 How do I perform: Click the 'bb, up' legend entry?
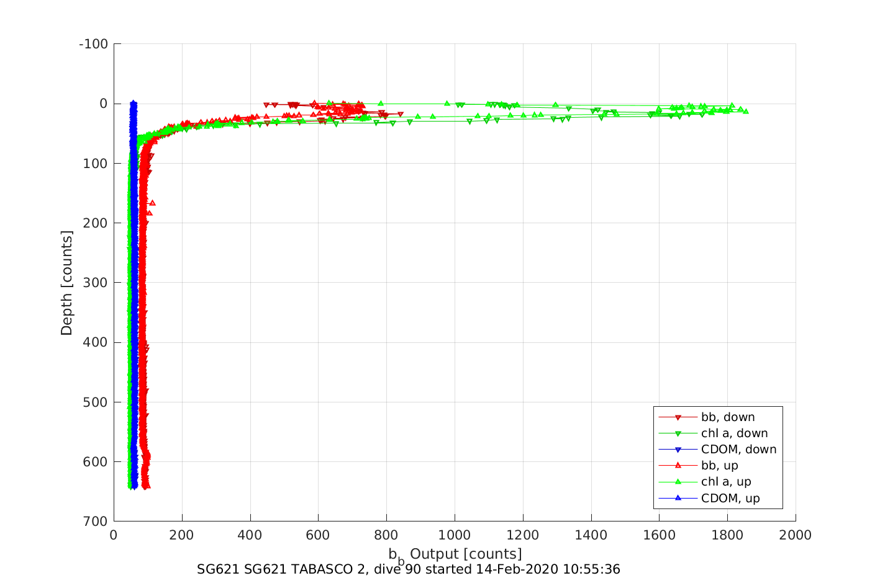point(698,466)
